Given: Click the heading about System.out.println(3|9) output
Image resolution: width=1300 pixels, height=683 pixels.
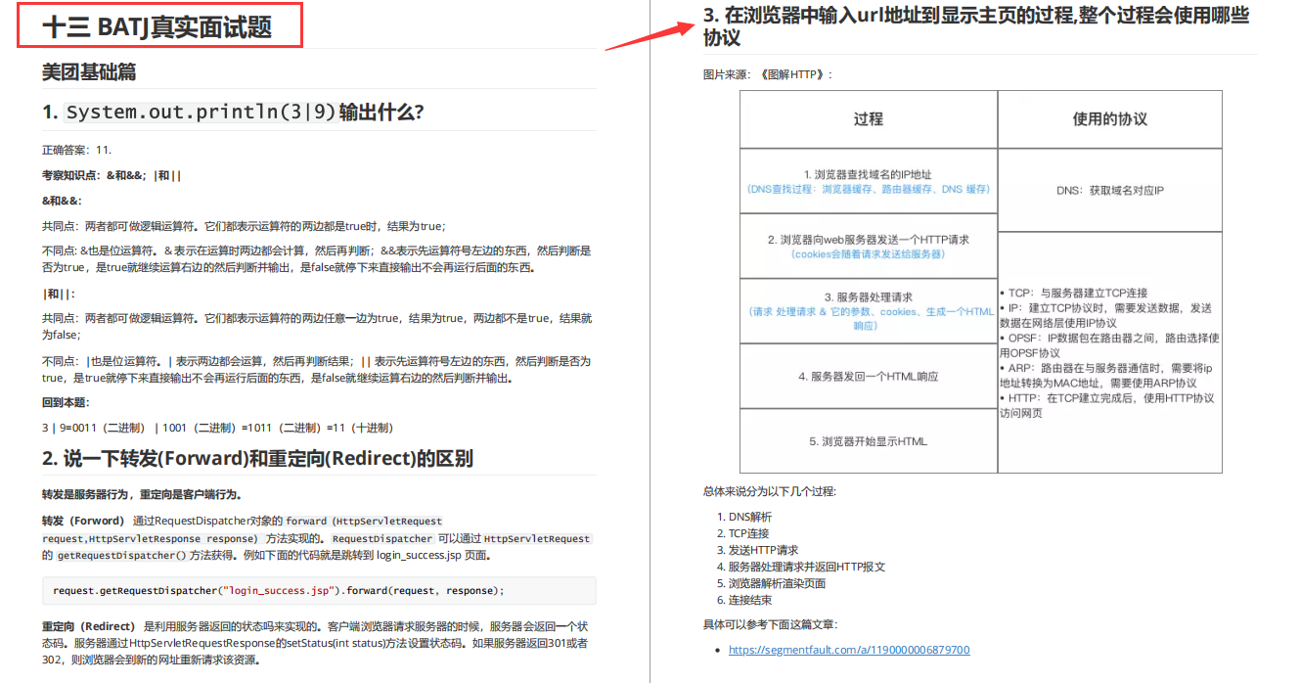Looking at the screenshot, I should pos(233,113).
